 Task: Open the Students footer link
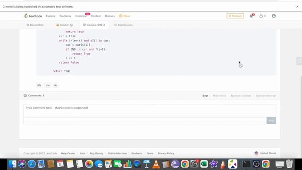pos(136,153)
